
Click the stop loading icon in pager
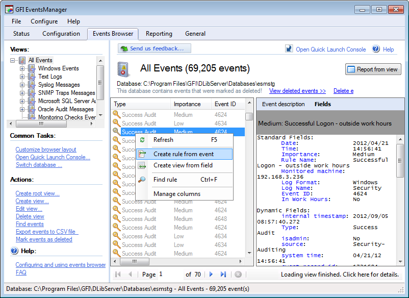tap(238, 274)
